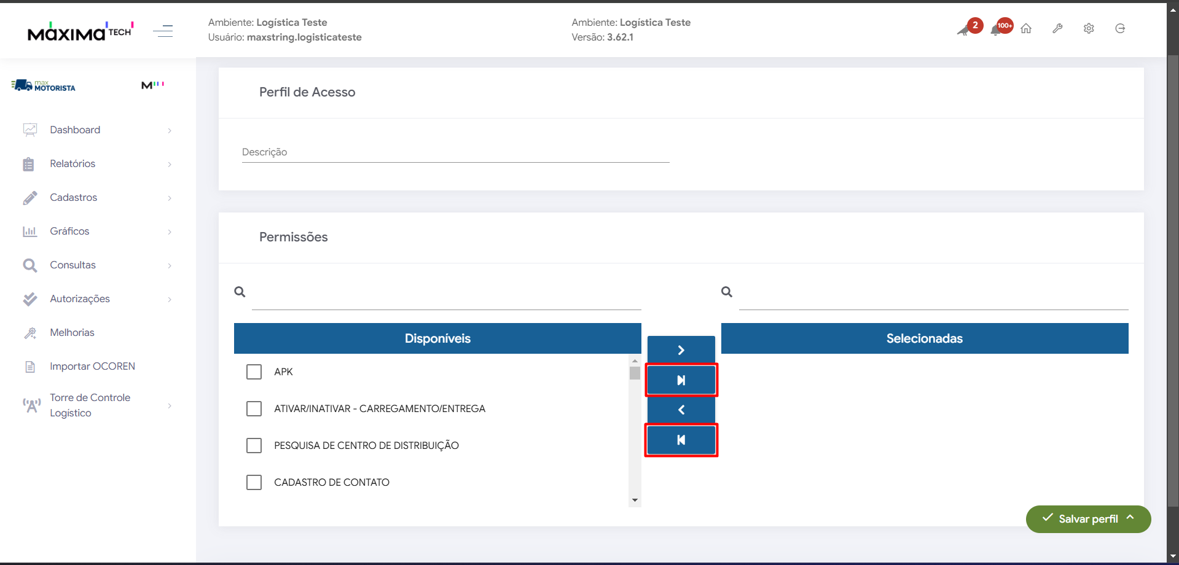Click the Descrição input field
This screenshot has width=1179, height=565.
point(455,152)
